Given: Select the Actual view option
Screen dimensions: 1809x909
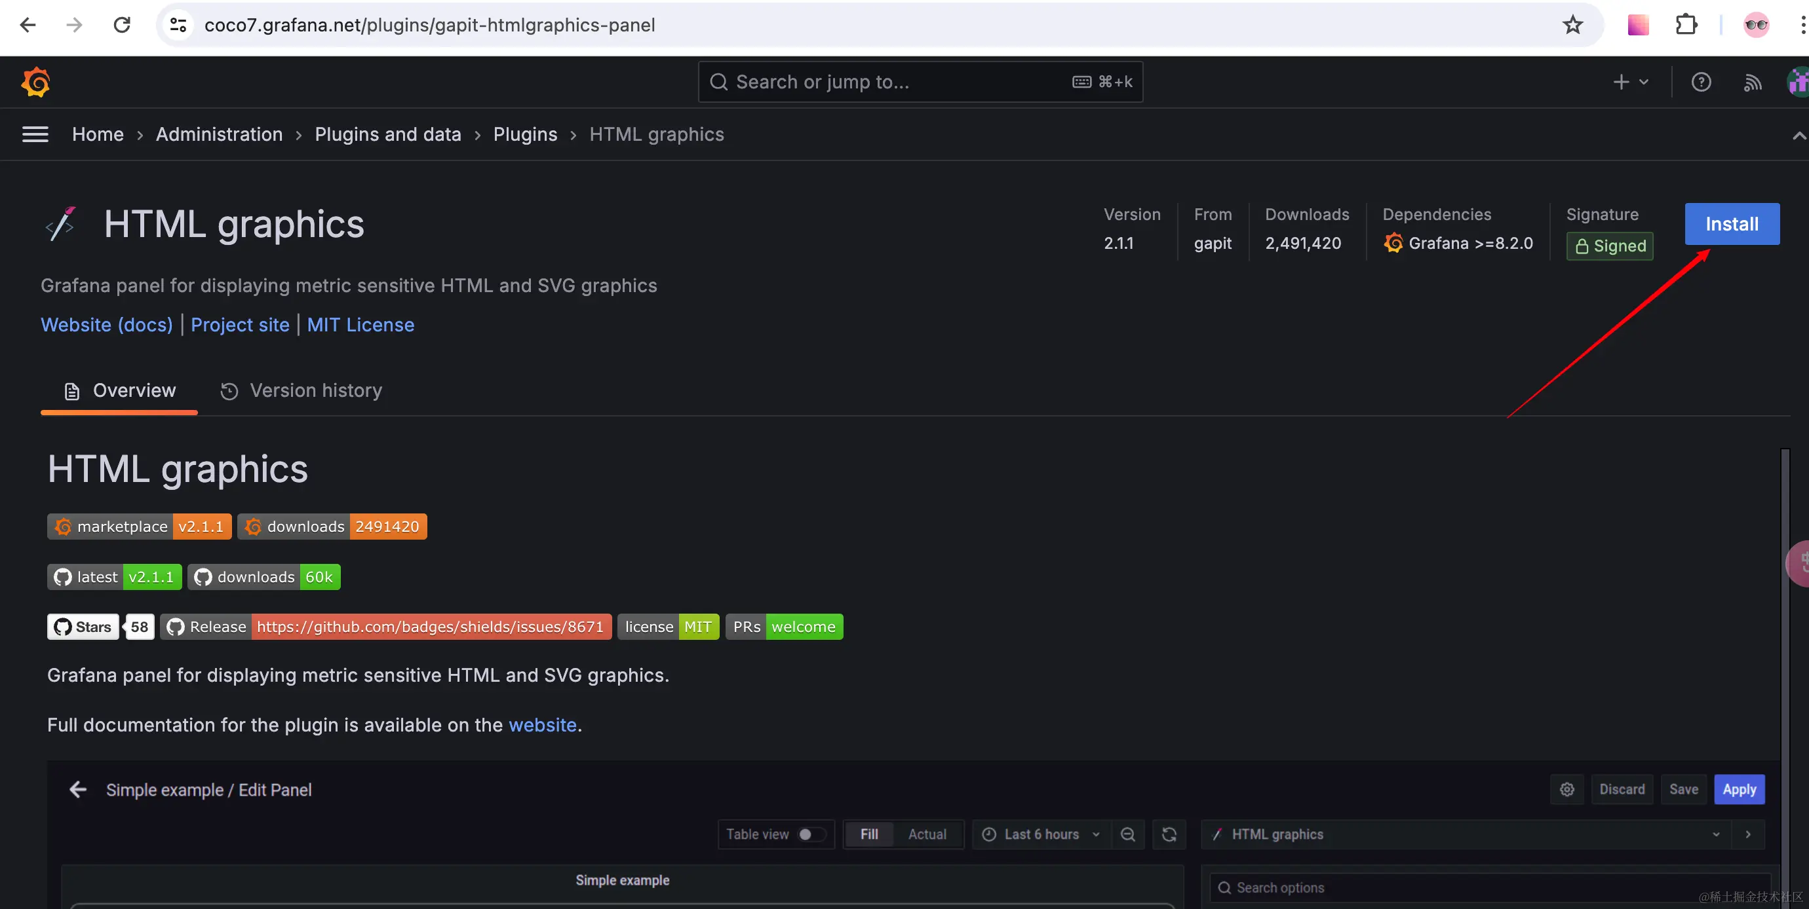Looking at the screenshot, I should [x=927, y=834].
